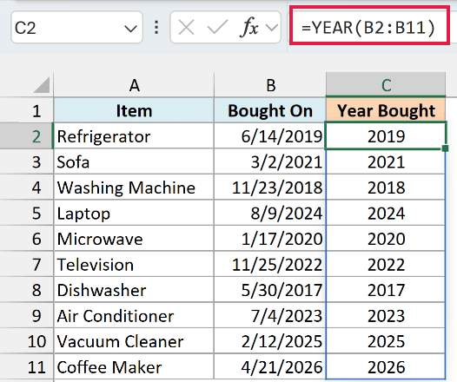Image resolution: width=457 pixels, height=382 pixels.
Task: Select row 1 header
Action: [27, 110]
